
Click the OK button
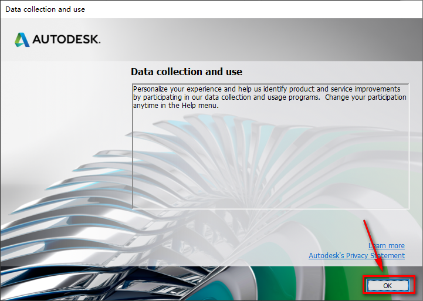(387, 285)
